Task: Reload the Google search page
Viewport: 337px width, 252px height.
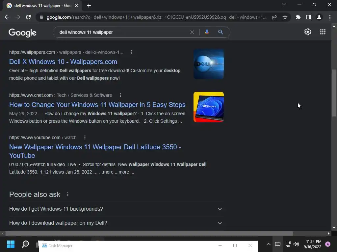Action: pyautogui.click(x=28, y=17)
